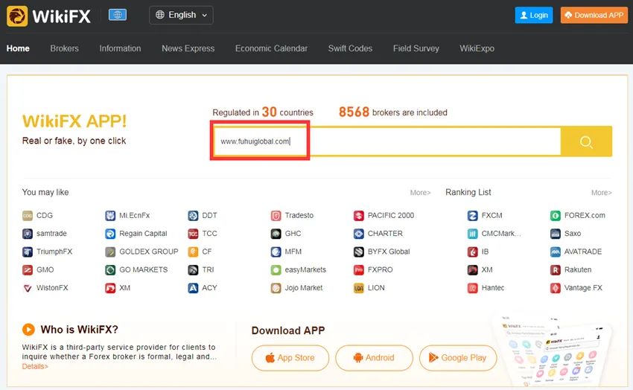The image size is (633, 390).
Task: Click the Login button
Action: (534, 16)
